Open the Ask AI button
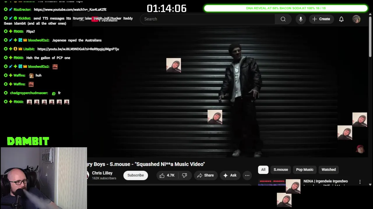This screenshot has height=209, width=373. (x=230, y=175)
